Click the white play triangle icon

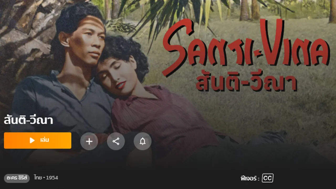coord(32,140)
